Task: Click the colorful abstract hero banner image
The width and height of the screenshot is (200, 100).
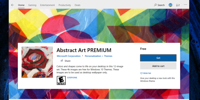Action: point(99,26)
